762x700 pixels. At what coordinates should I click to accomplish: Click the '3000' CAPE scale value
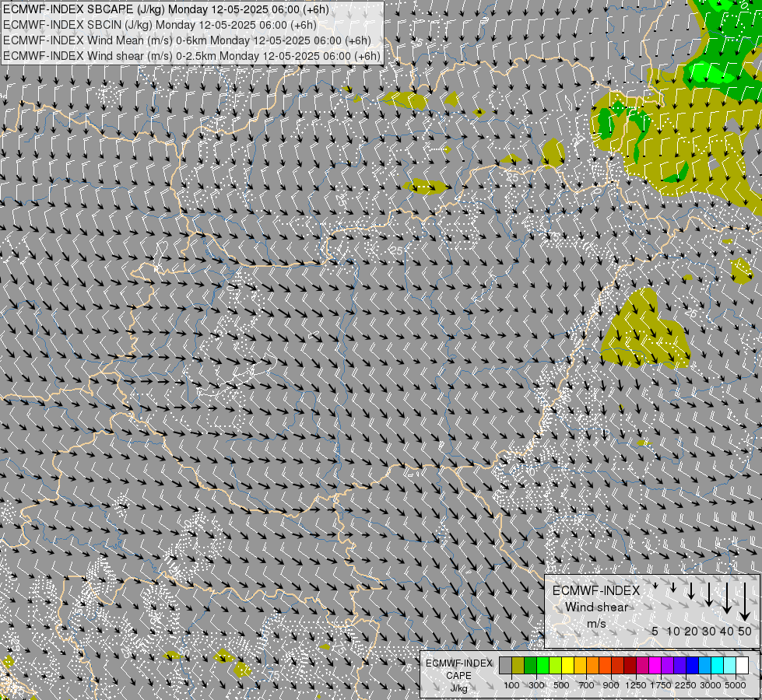(x=711, y=685)
